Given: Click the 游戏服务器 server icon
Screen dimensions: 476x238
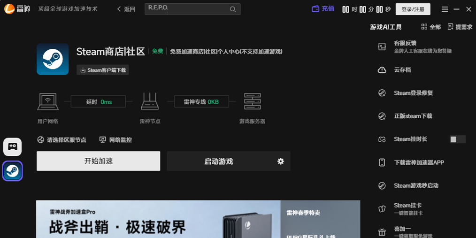Looking at the screenshot, I should (x=253, y=101).
